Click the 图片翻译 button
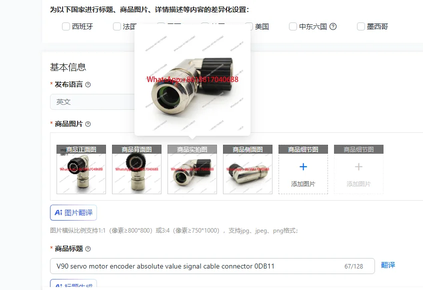 coord(73,213)
